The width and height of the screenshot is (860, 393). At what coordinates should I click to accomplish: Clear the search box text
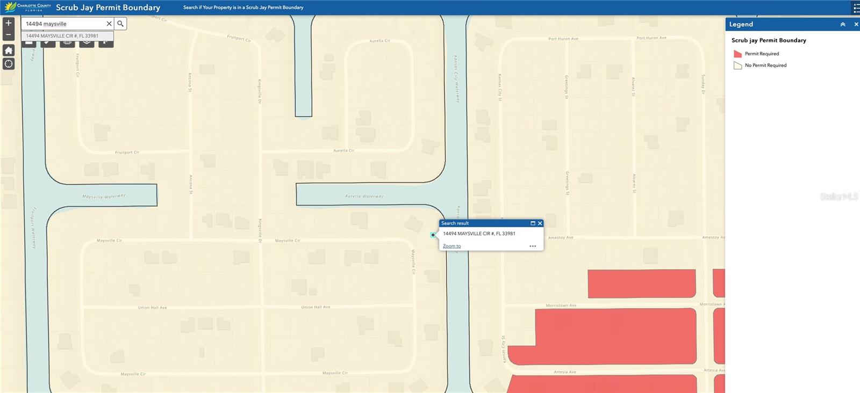tap(109, 24)
